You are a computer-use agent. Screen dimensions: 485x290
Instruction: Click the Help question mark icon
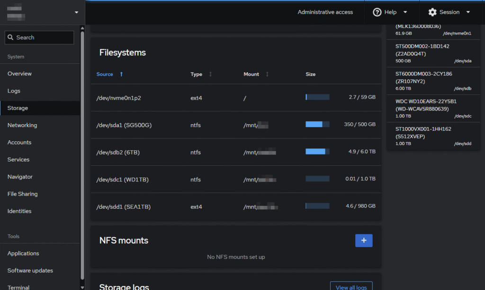pos(377,12)
